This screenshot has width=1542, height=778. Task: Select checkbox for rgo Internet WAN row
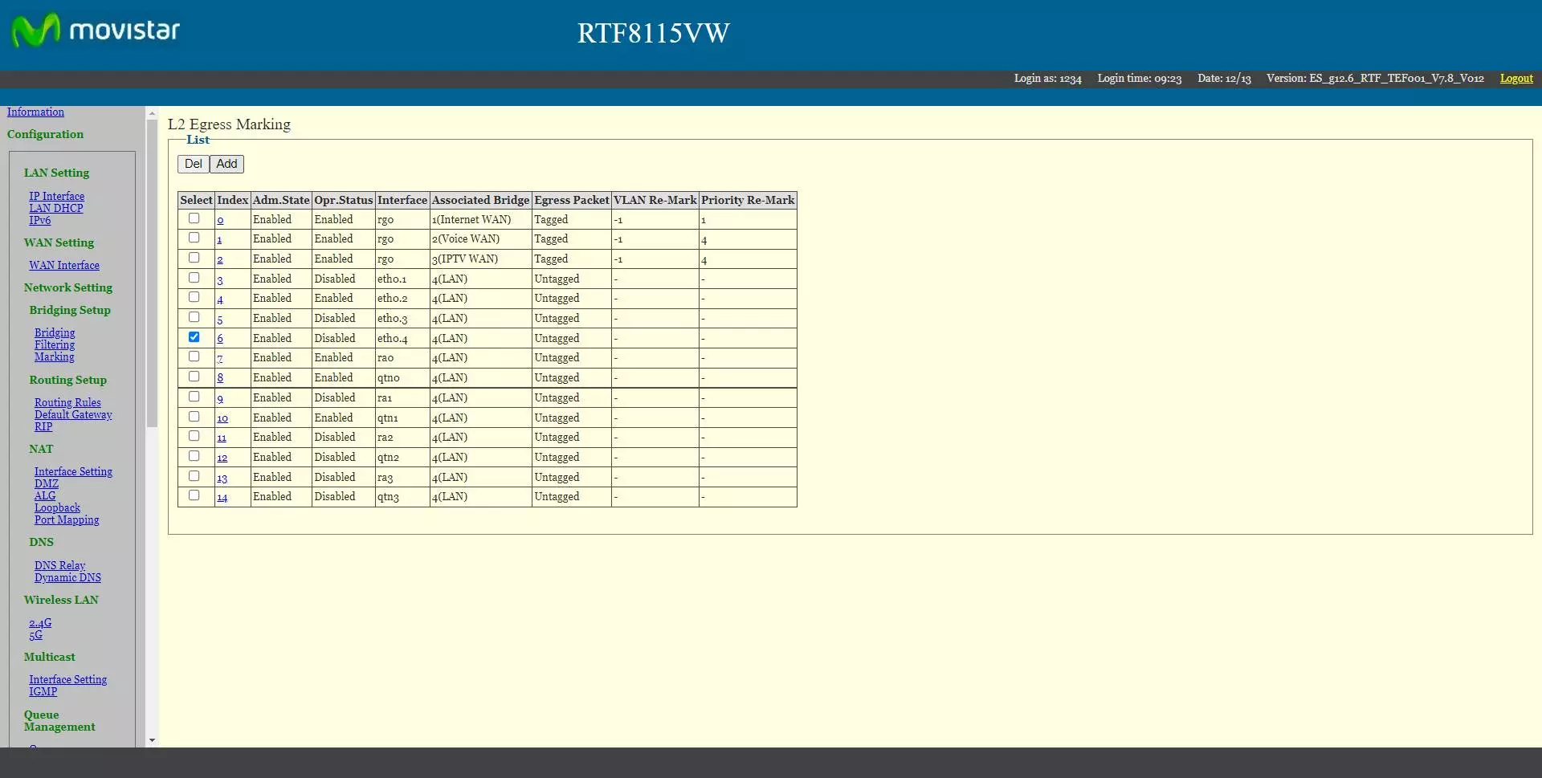[194, 218]
